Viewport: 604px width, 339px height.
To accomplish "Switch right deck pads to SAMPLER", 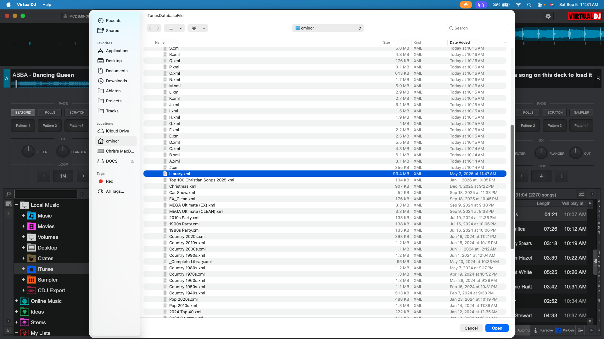I will (581, 113).
